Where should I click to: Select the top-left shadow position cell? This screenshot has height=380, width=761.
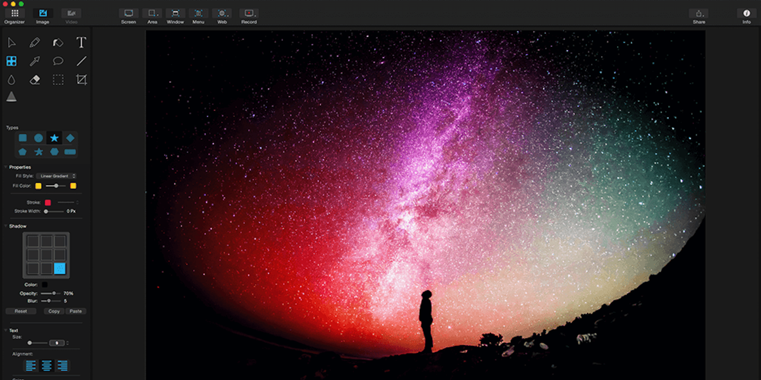click(33, 241)
